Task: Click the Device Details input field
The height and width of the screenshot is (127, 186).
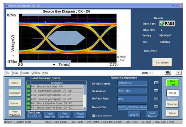Action: coord(132,83)
